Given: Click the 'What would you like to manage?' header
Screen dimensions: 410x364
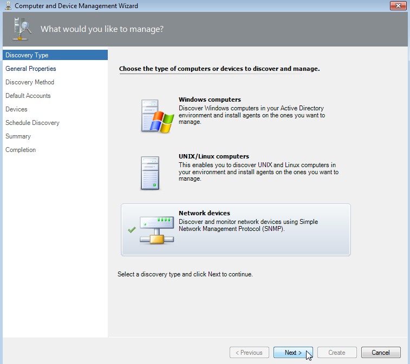Looking at the screenshot, I should pos(102,29).
